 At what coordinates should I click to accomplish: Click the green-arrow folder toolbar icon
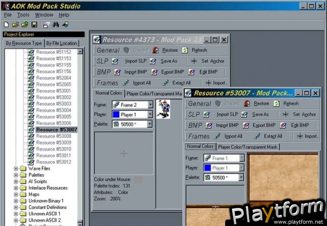coord(25,25)
